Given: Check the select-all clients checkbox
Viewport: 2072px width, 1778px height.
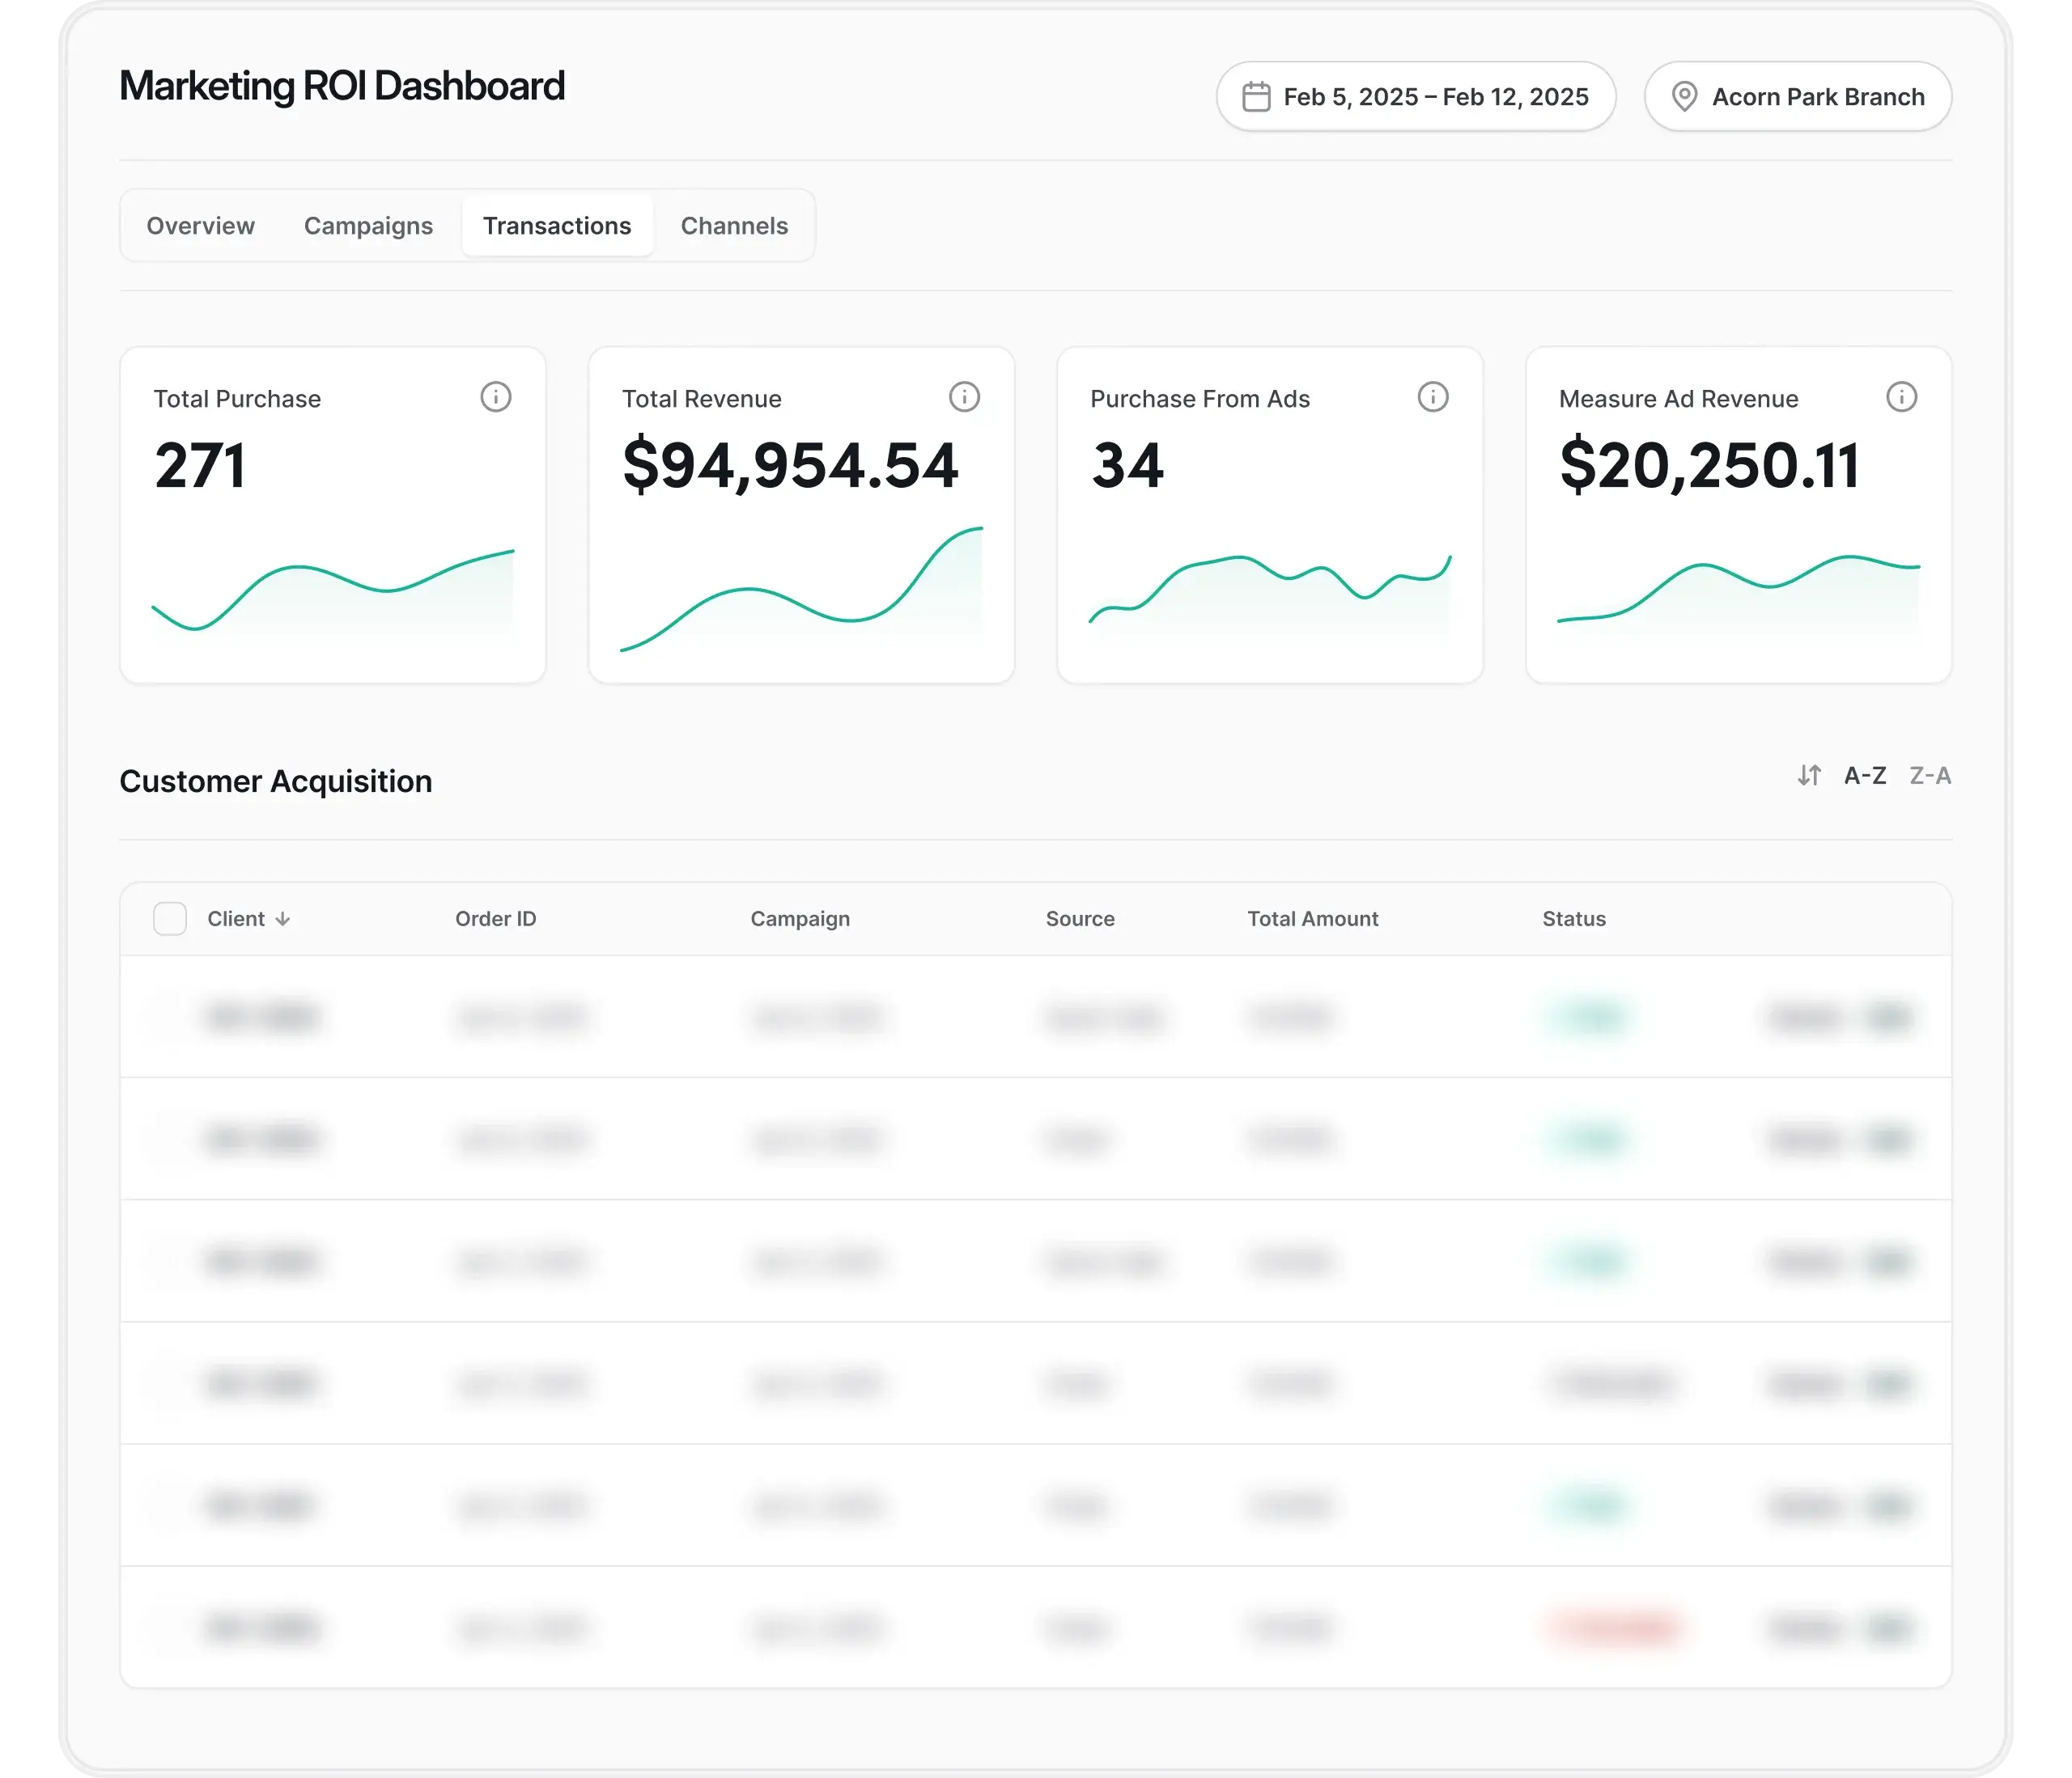Looking at the screenshot, I should tap(170, 918).
